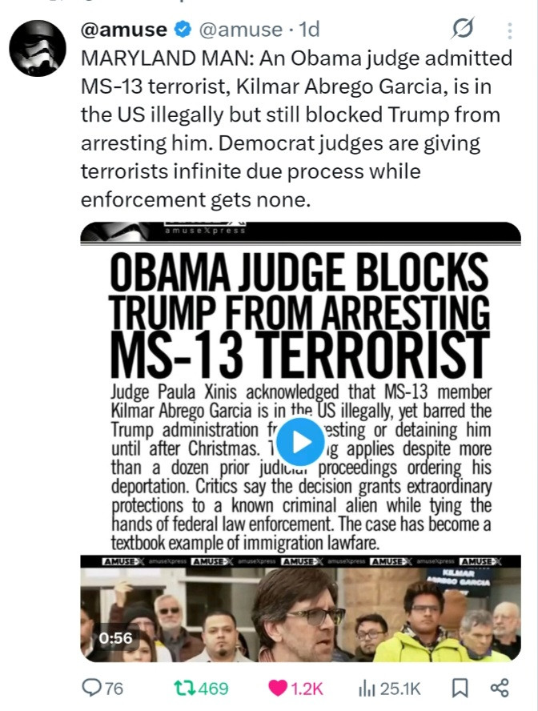Unlike the post via pink heart
The height and width of the screenshot is (711, 538).
coord(277,689)
